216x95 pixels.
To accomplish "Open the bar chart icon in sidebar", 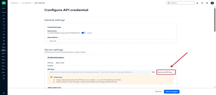I will pyautogui.click(x=4, y=31).
